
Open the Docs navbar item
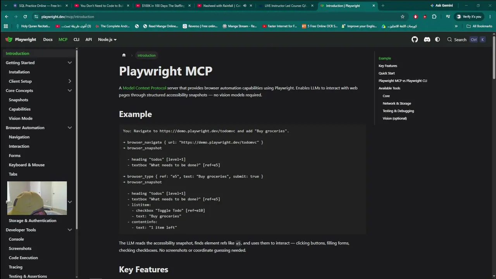(x=48, y=40)
